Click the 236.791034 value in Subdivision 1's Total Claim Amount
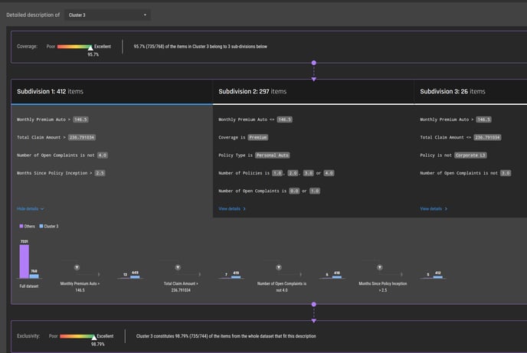Viewport: 527px width, 353px height. [82, 137]
